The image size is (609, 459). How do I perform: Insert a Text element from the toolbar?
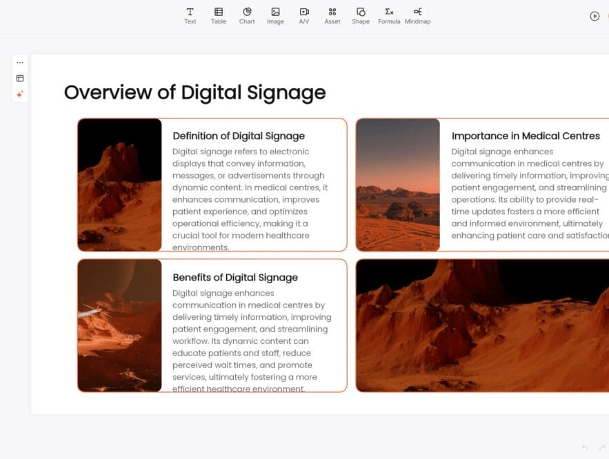click(x=190, y=15)
